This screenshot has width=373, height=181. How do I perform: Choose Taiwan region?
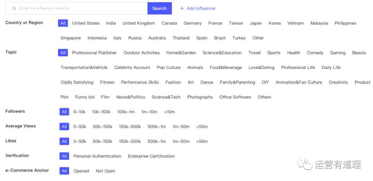[x=236, y=23]
